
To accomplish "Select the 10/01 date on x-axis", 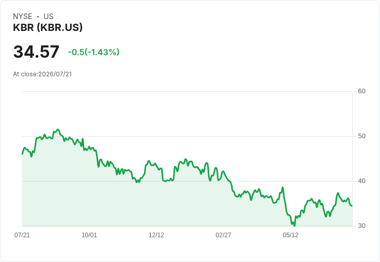I will pyautogui.click(x=89, y=235).
